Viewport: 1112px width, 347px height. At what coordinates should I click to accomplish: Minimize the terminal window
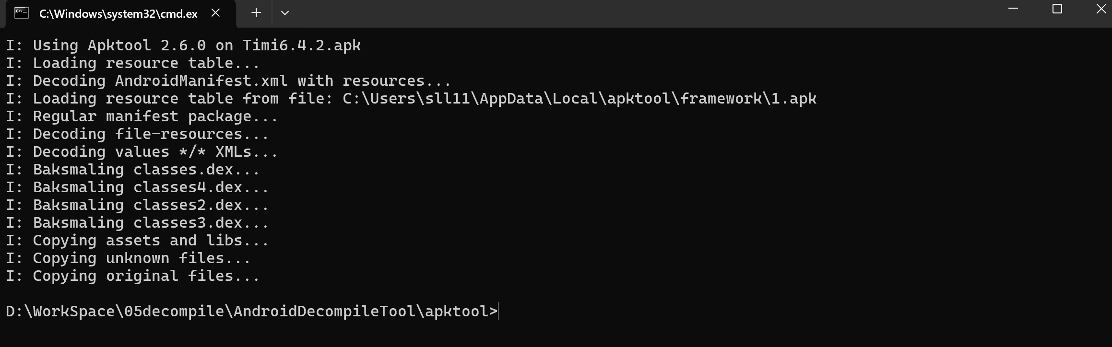1013,9
